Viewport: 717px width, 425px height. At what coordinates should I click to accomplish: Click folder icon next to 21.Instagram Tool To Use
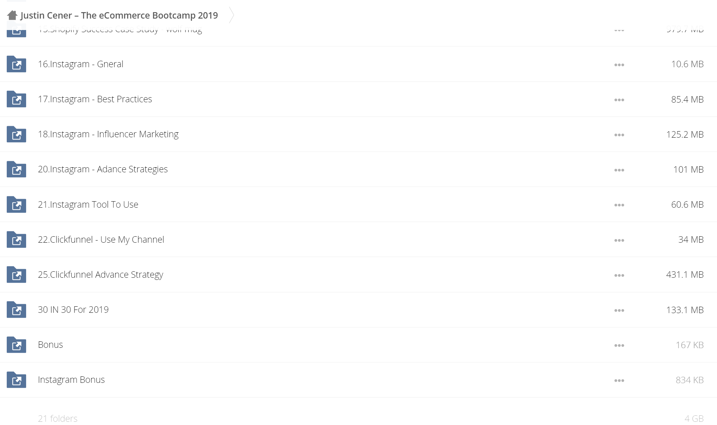16,204
